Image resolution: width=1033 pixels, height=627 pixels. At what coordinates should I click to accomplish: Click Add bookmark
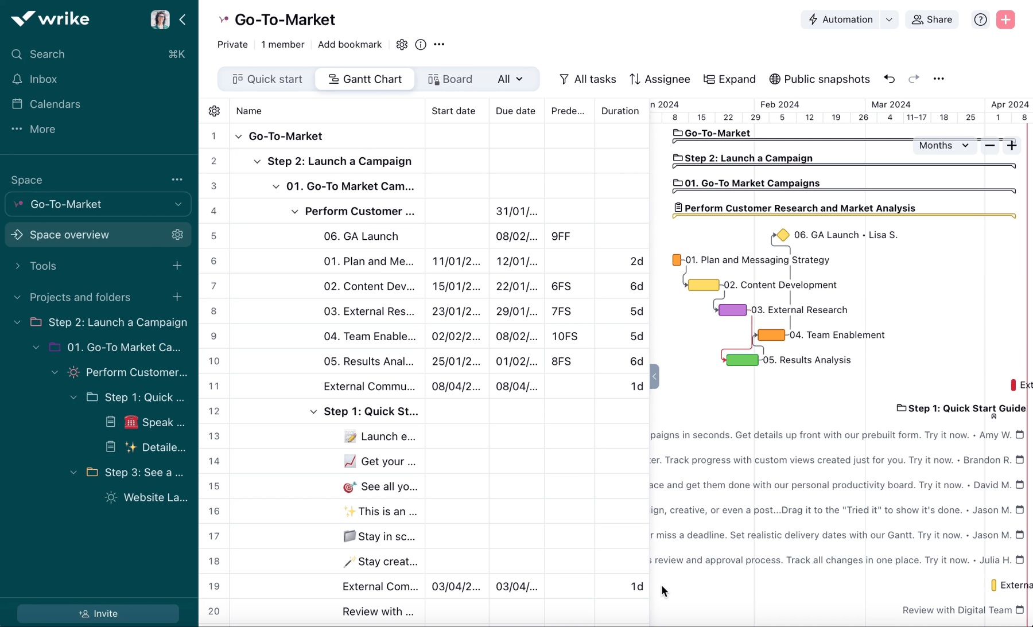point(349,44)
